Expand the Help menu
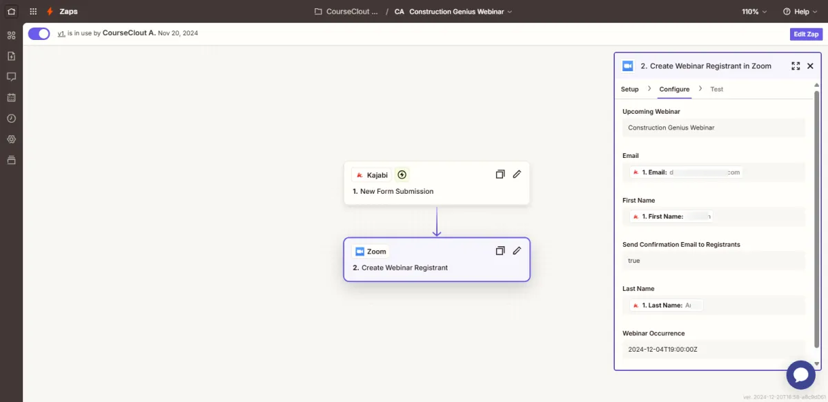The height and width of the screenshot is (402, 828). [800, 12]
